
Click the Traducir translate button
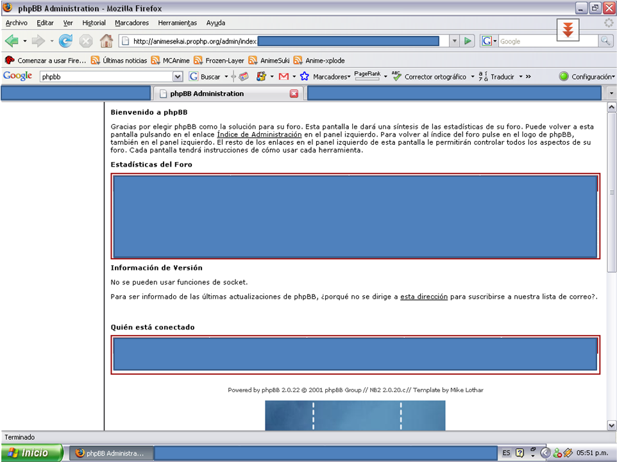[496, 77]
